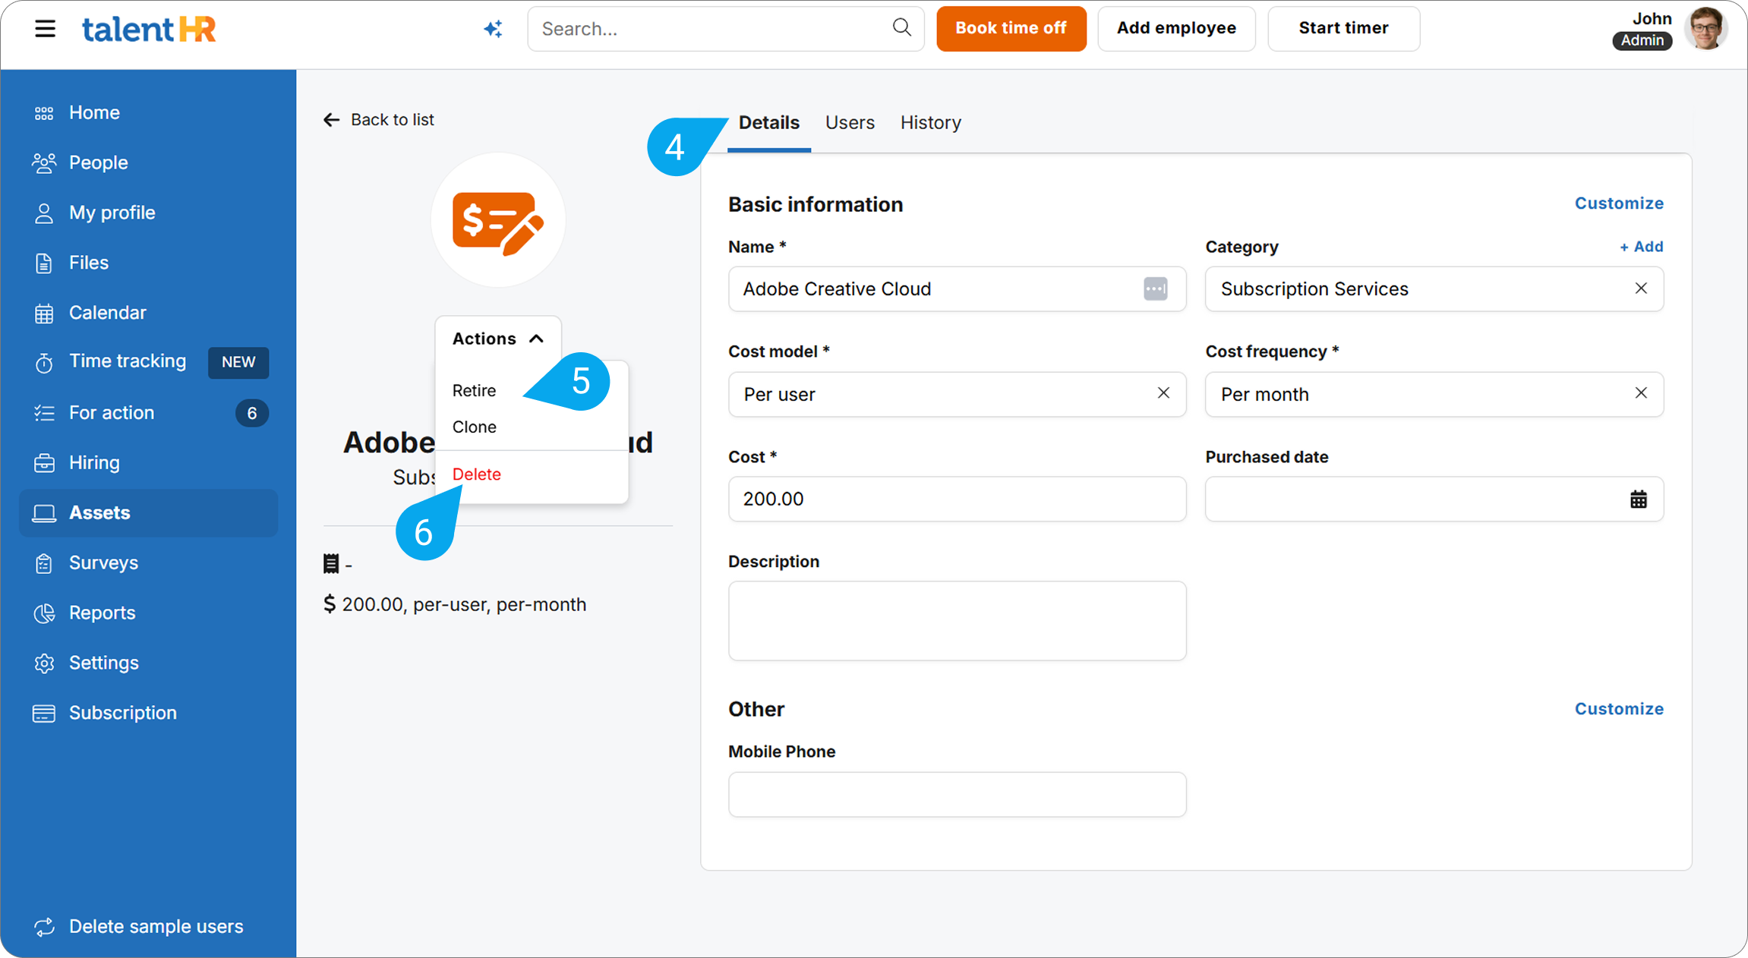Click the For action checklist icon
This screenshot has width=1748, height=958.
click(x=44, y=413)
